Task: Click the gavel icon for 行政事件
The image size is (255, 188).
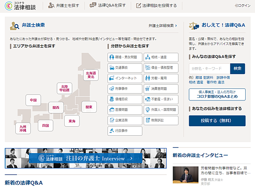Action: 112,131
